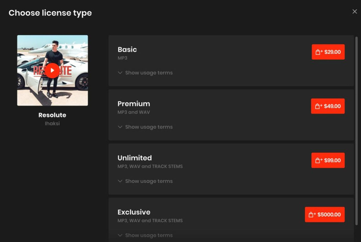The width and height of the screenshot is (361, 242).
Task: Add Exclusive license for $5000.00 to cart
Action: [x=324, y=214]
